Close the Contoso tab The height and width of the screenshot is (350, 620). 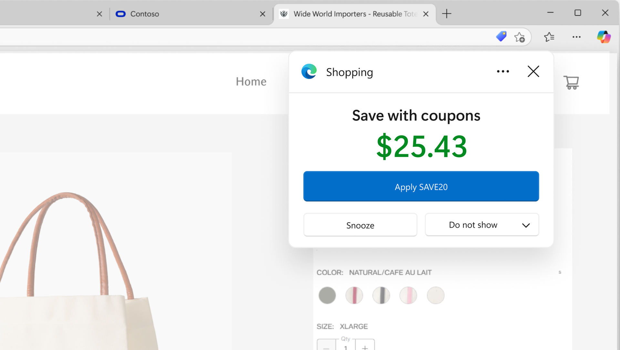pyautogui.click(x=263, y=14)
